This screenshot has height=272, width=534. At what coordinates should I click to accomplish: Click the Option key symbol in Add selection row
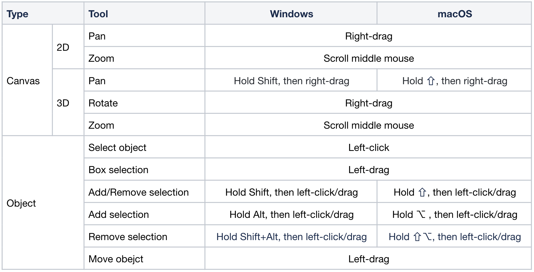421,214
